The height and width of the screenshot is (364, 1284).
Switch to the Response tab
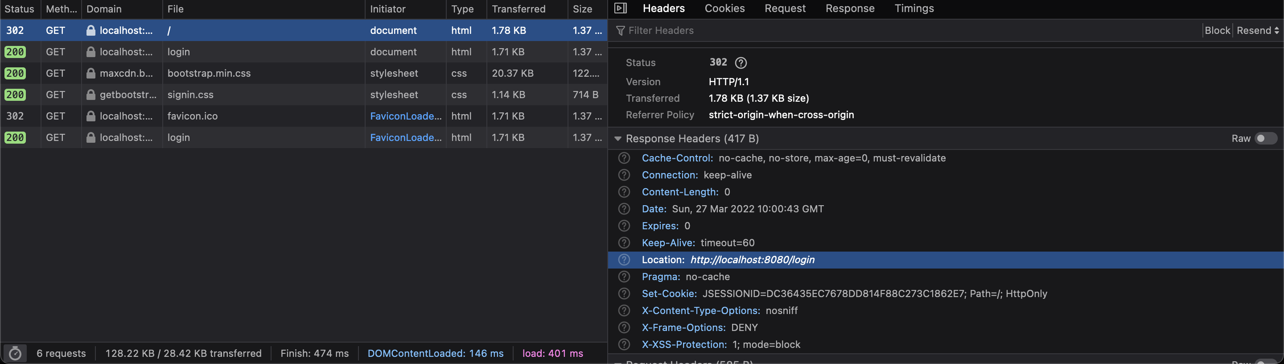[x=849, y=8]
